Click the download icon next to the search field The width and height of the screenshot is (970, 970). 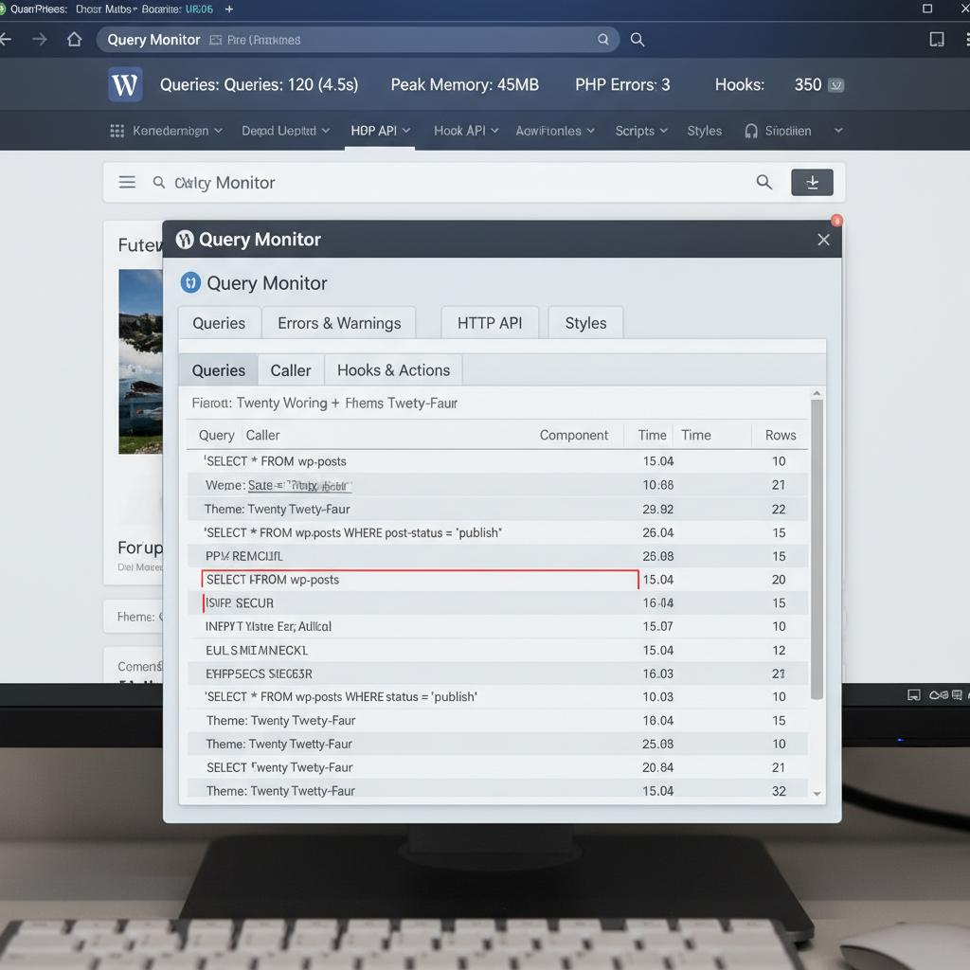click(x=812, y=182)
